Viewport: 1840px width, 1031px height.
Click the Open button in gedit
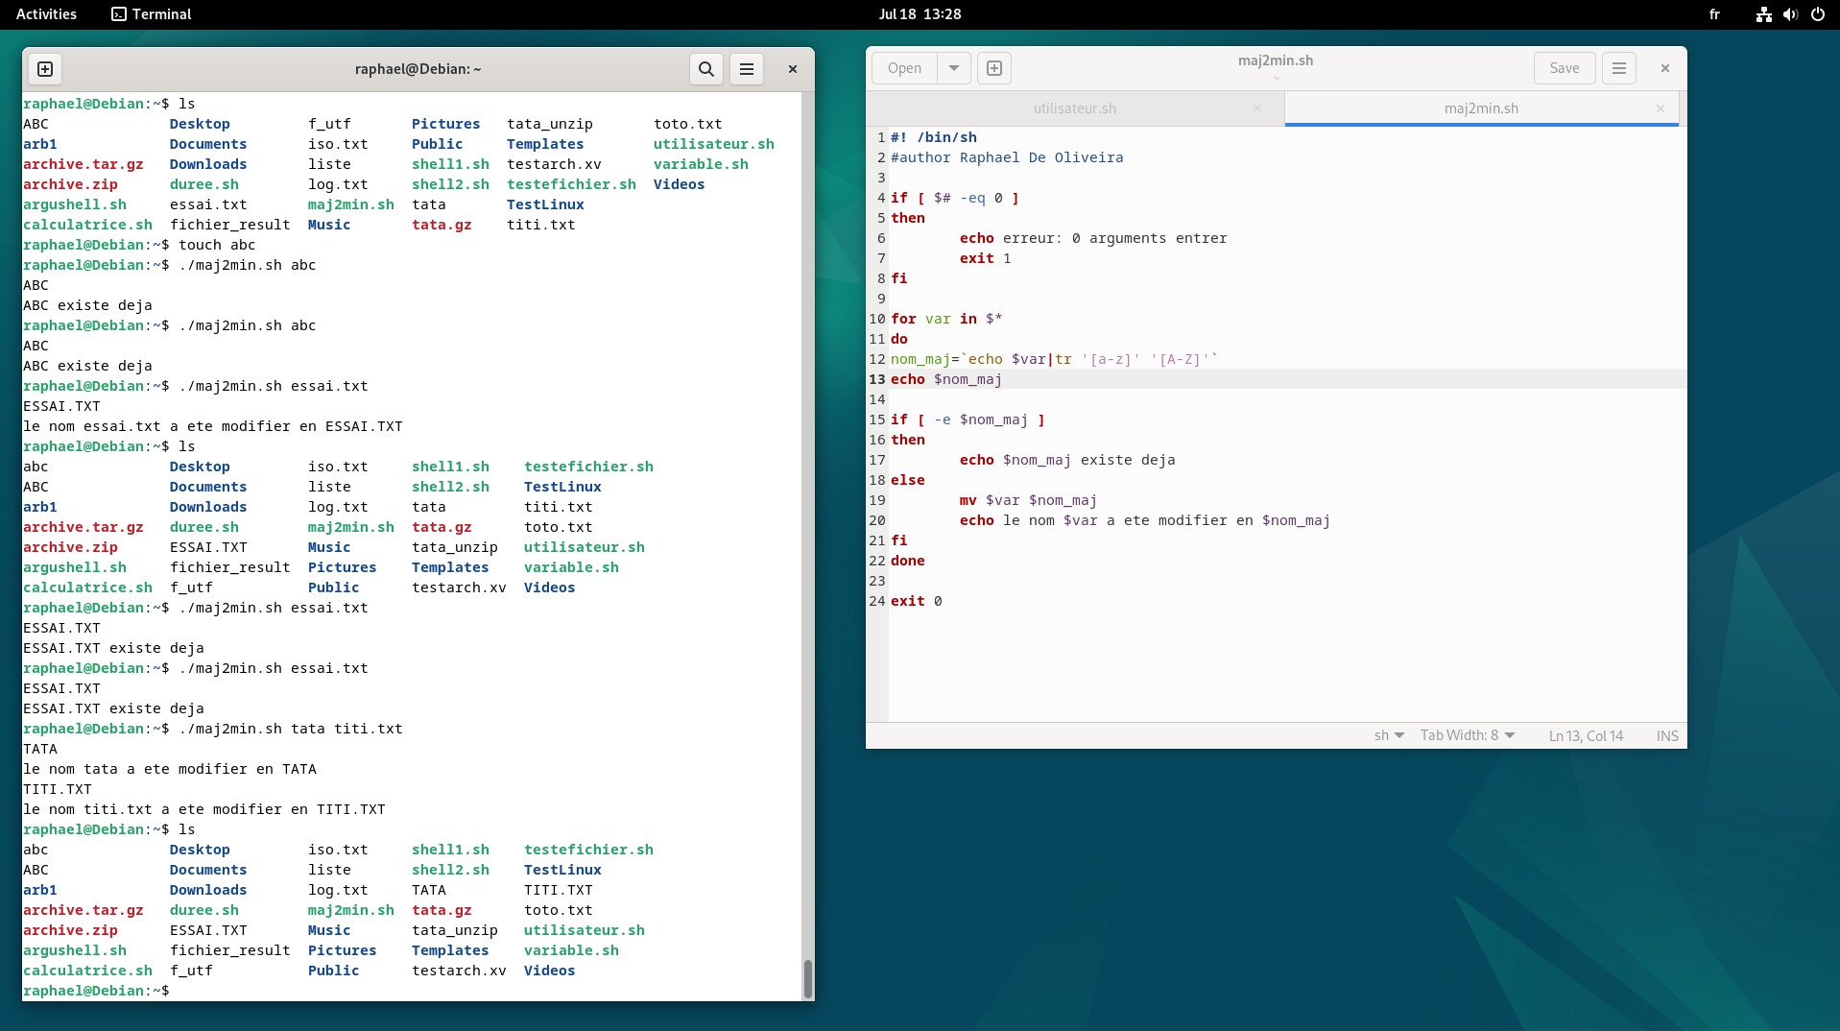904,68
